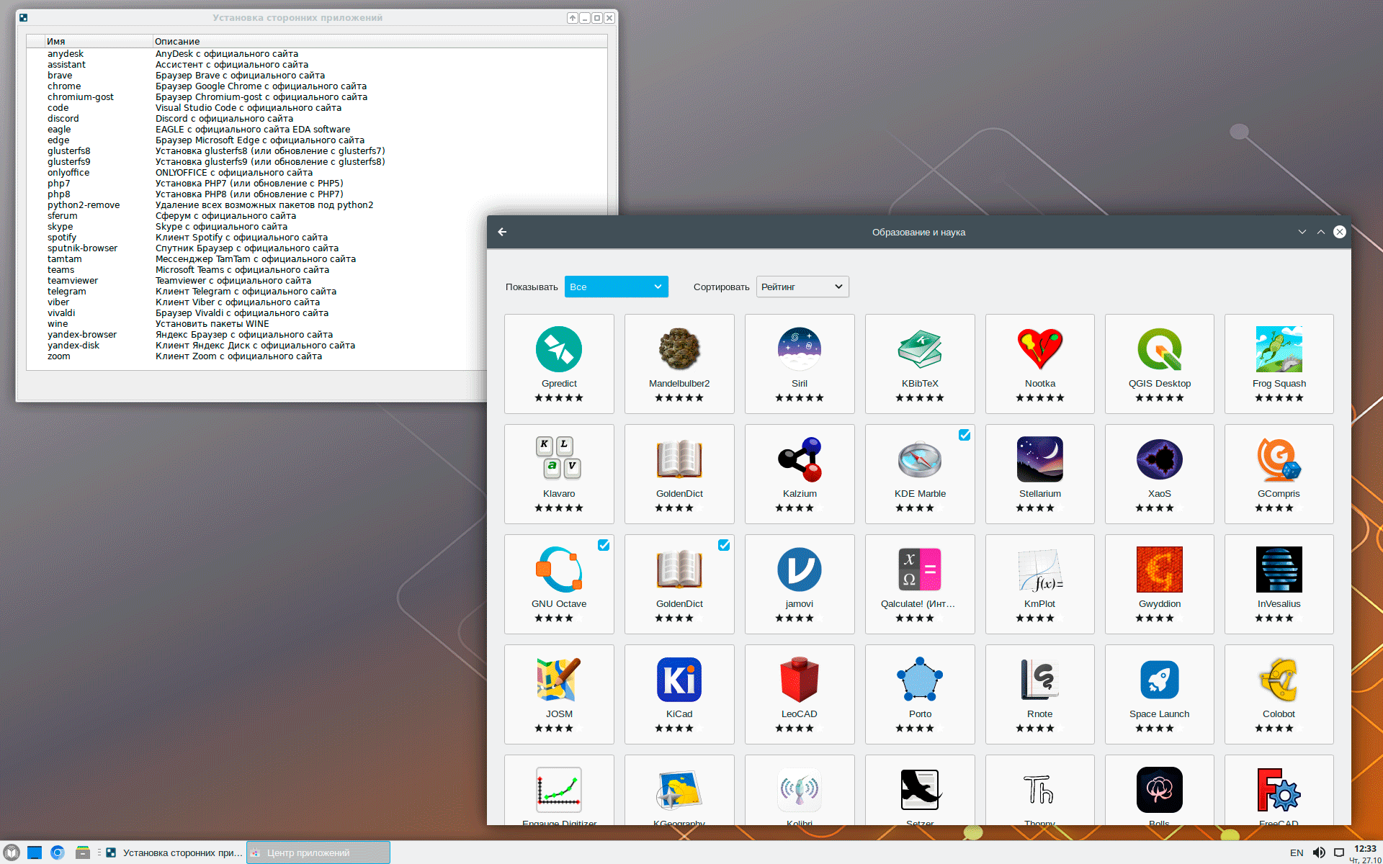
Task: Go back using the arrow button
Action: [502, 232]
